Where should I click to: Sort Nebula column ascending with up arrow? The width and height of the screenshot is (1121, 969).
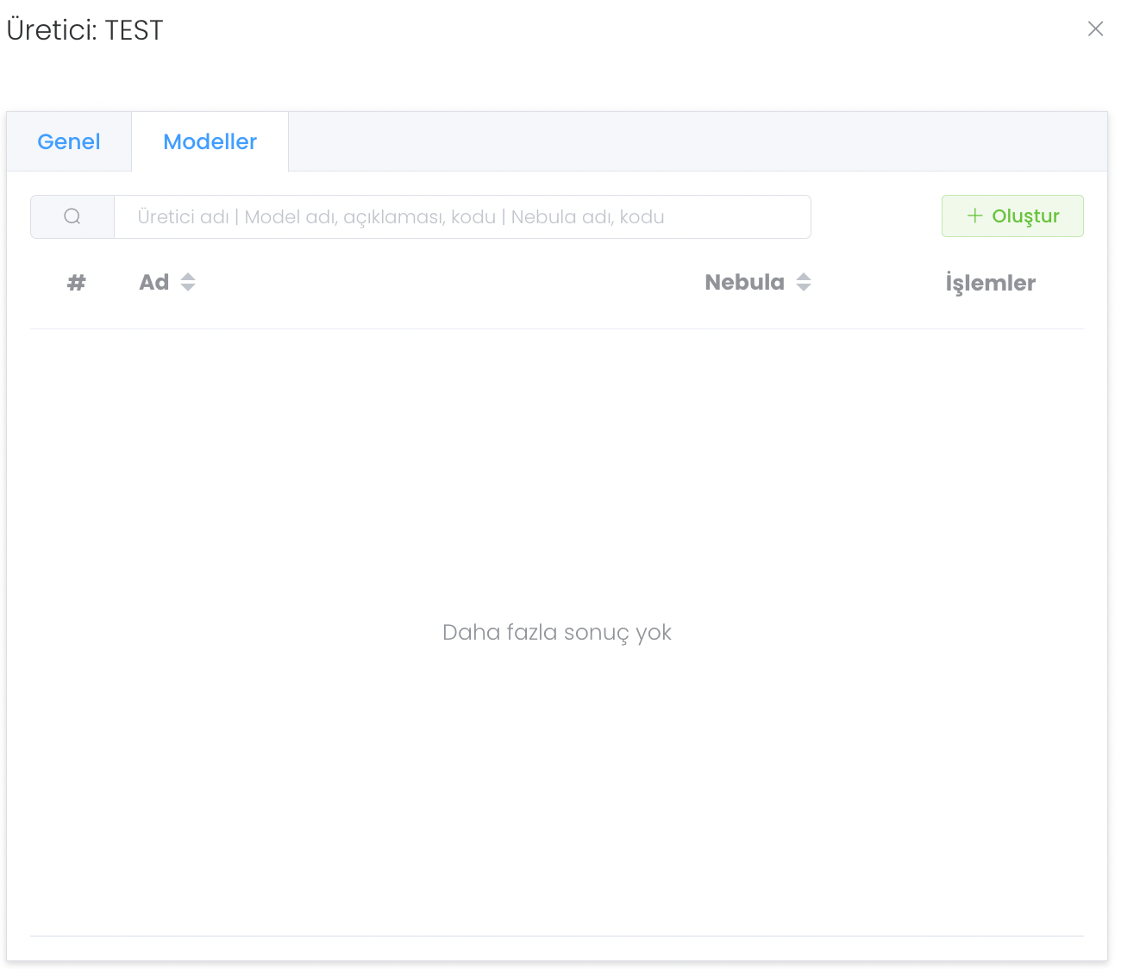click(804, 276)
